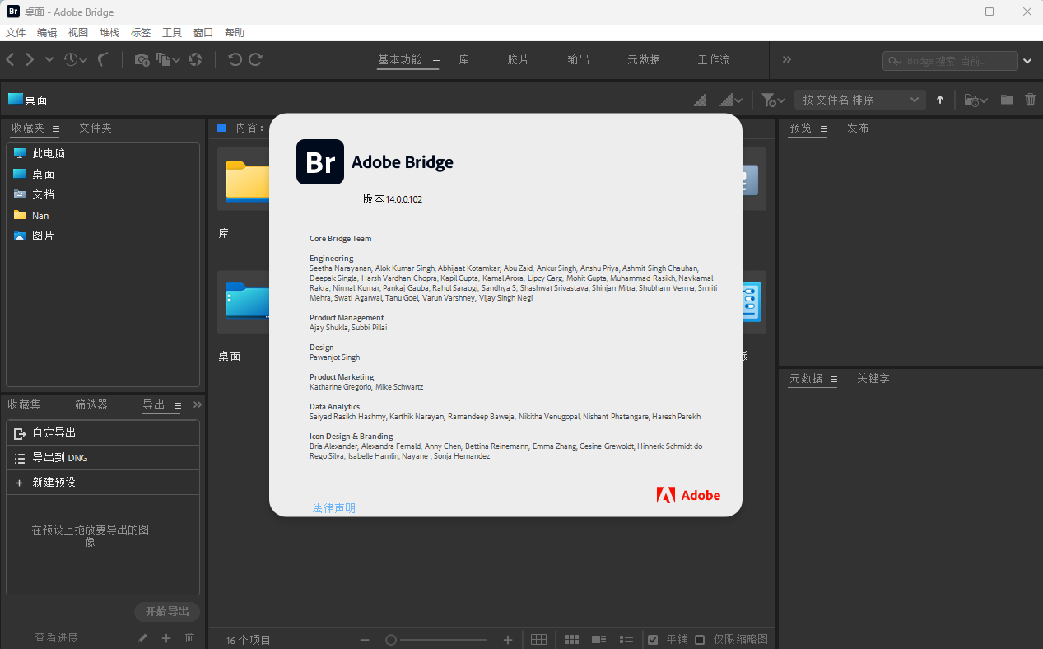Switch to the 库 workspace tab
Image resolution: width=1043 pixels, height=649 pixels.
[464, 60]
